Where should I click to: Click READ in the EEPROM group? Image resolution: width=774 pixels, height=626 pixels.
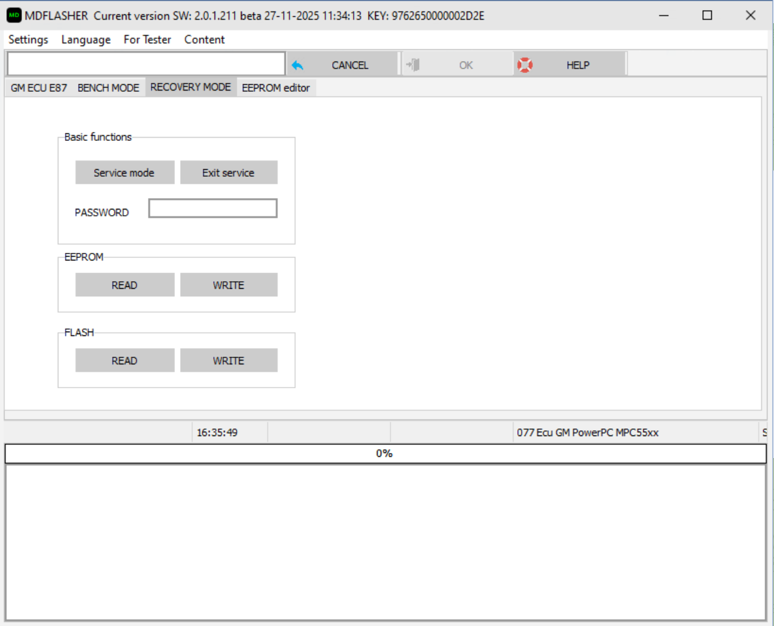(125, 285)
